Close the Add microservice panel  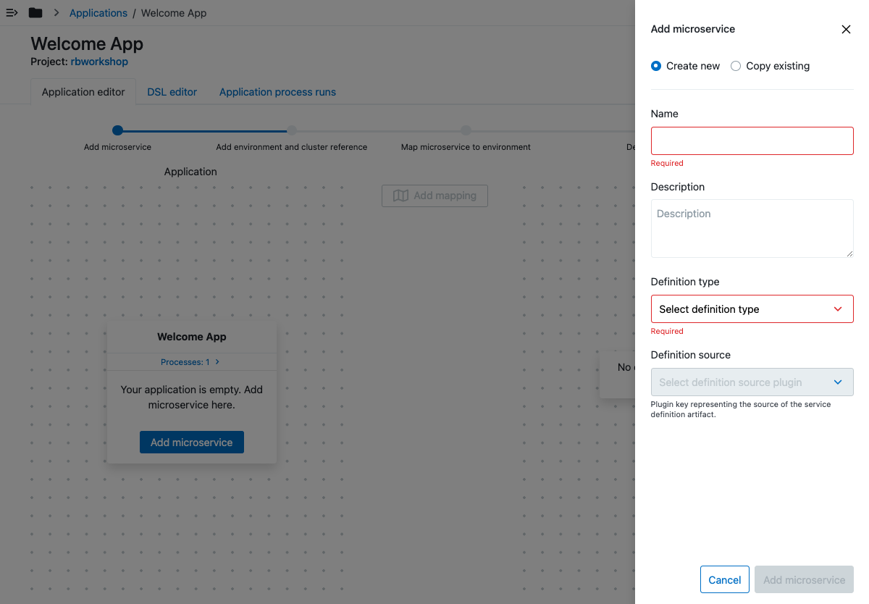point(846,30)
